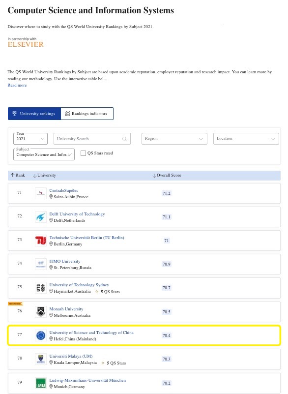Select the 71.2 overall score value
The height and width of the screenshot is (394, 288).
click(x=167, y=193)
